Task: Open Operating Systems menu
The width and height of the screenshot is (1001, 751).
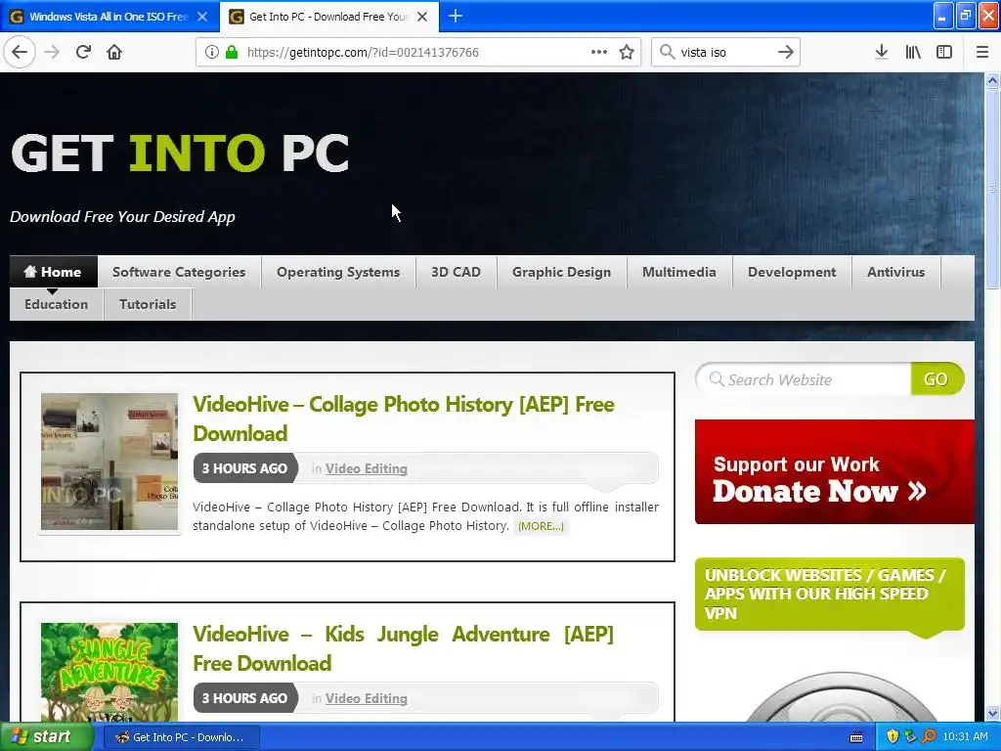Action: point(338,272)
